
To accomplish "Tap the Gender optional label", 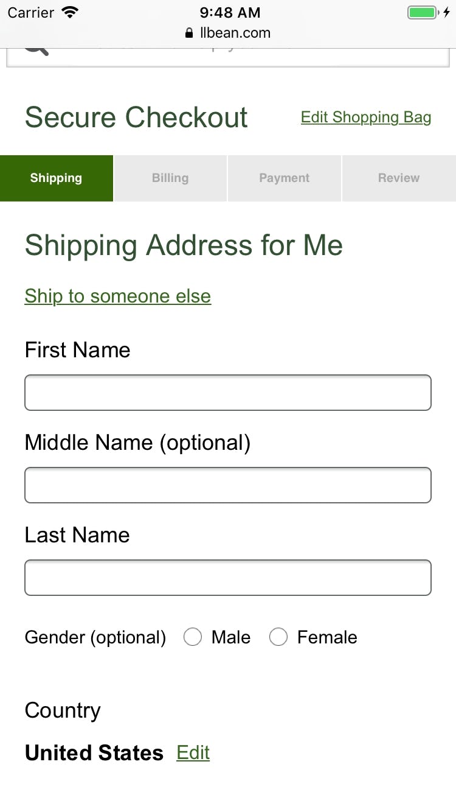I will (95, 637).
